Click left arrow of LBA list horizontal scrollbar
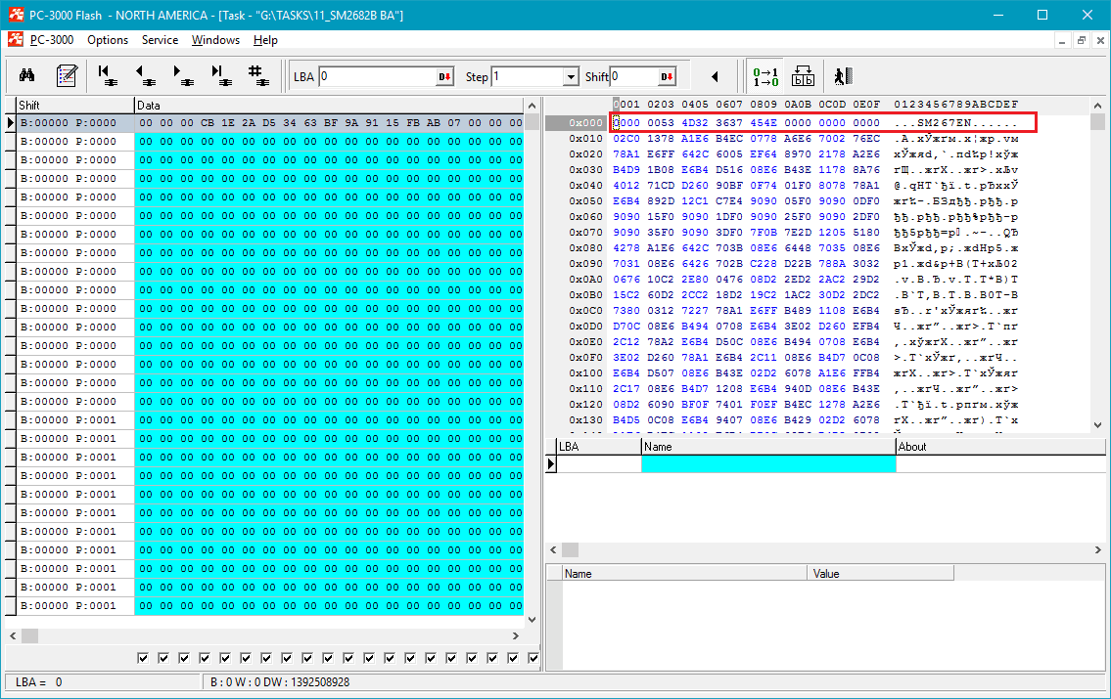 [553, 549]
